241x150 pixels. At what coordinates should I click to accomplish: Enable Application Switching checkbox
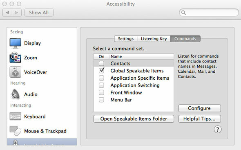[101, 85]
